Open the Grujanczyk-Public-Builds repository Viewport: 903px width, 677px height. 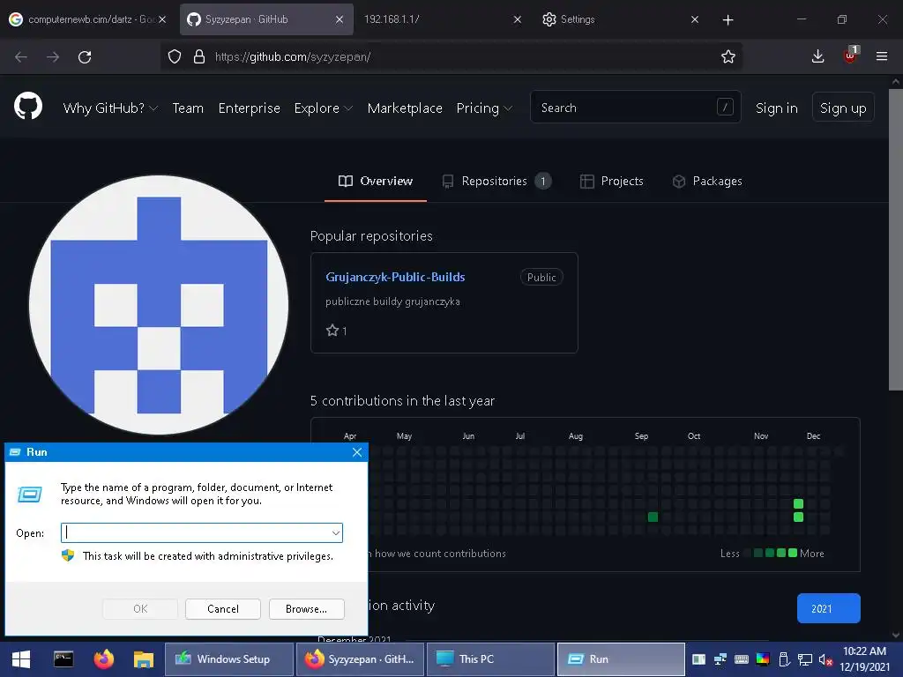point(395,277)
